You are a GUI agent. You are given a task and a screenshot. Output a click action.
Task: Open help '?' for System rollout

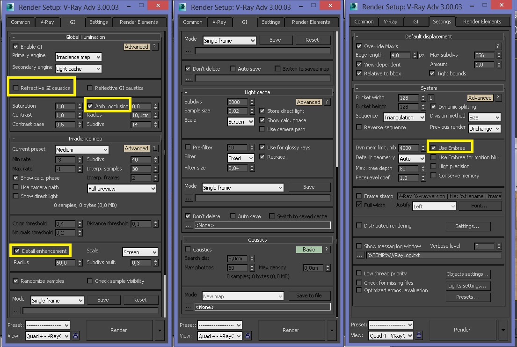click(x=498, y=98)
